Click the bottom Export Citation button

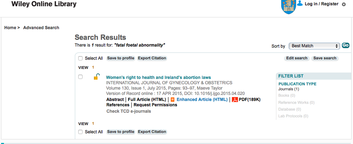[x=152, y=132]
